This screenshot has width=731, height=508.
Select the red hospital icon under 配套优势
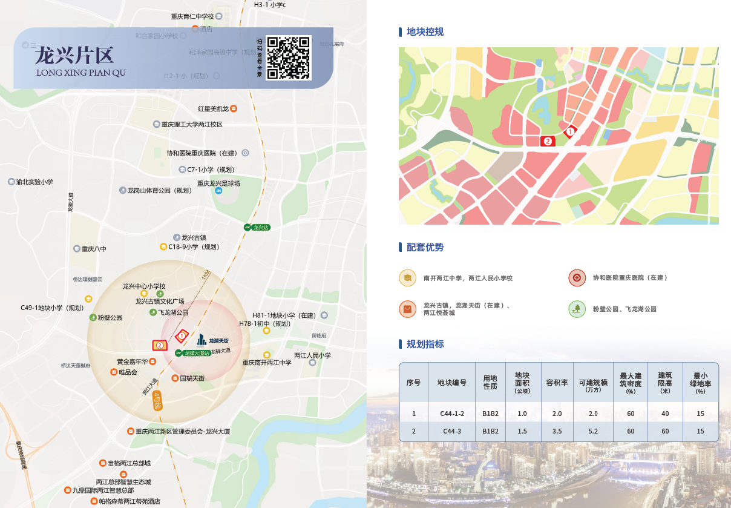click(x=577, y=278)
